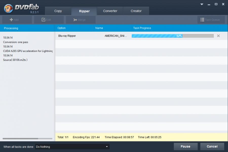228x152 pixels.
Task: Click the 'Total: 1/1' status text
Action: tap(63, 137)
